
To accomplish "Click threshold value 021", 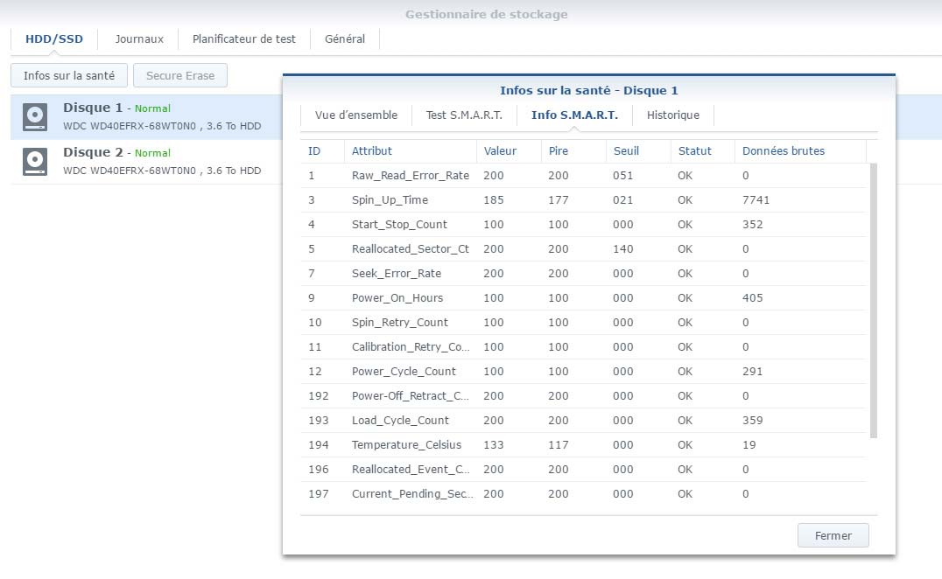I will [623, 200].
